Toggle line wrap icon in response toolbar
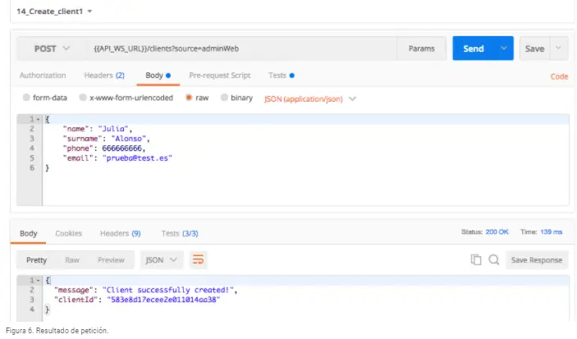Viewport: 577px width, 339px height. click(198, 260)
